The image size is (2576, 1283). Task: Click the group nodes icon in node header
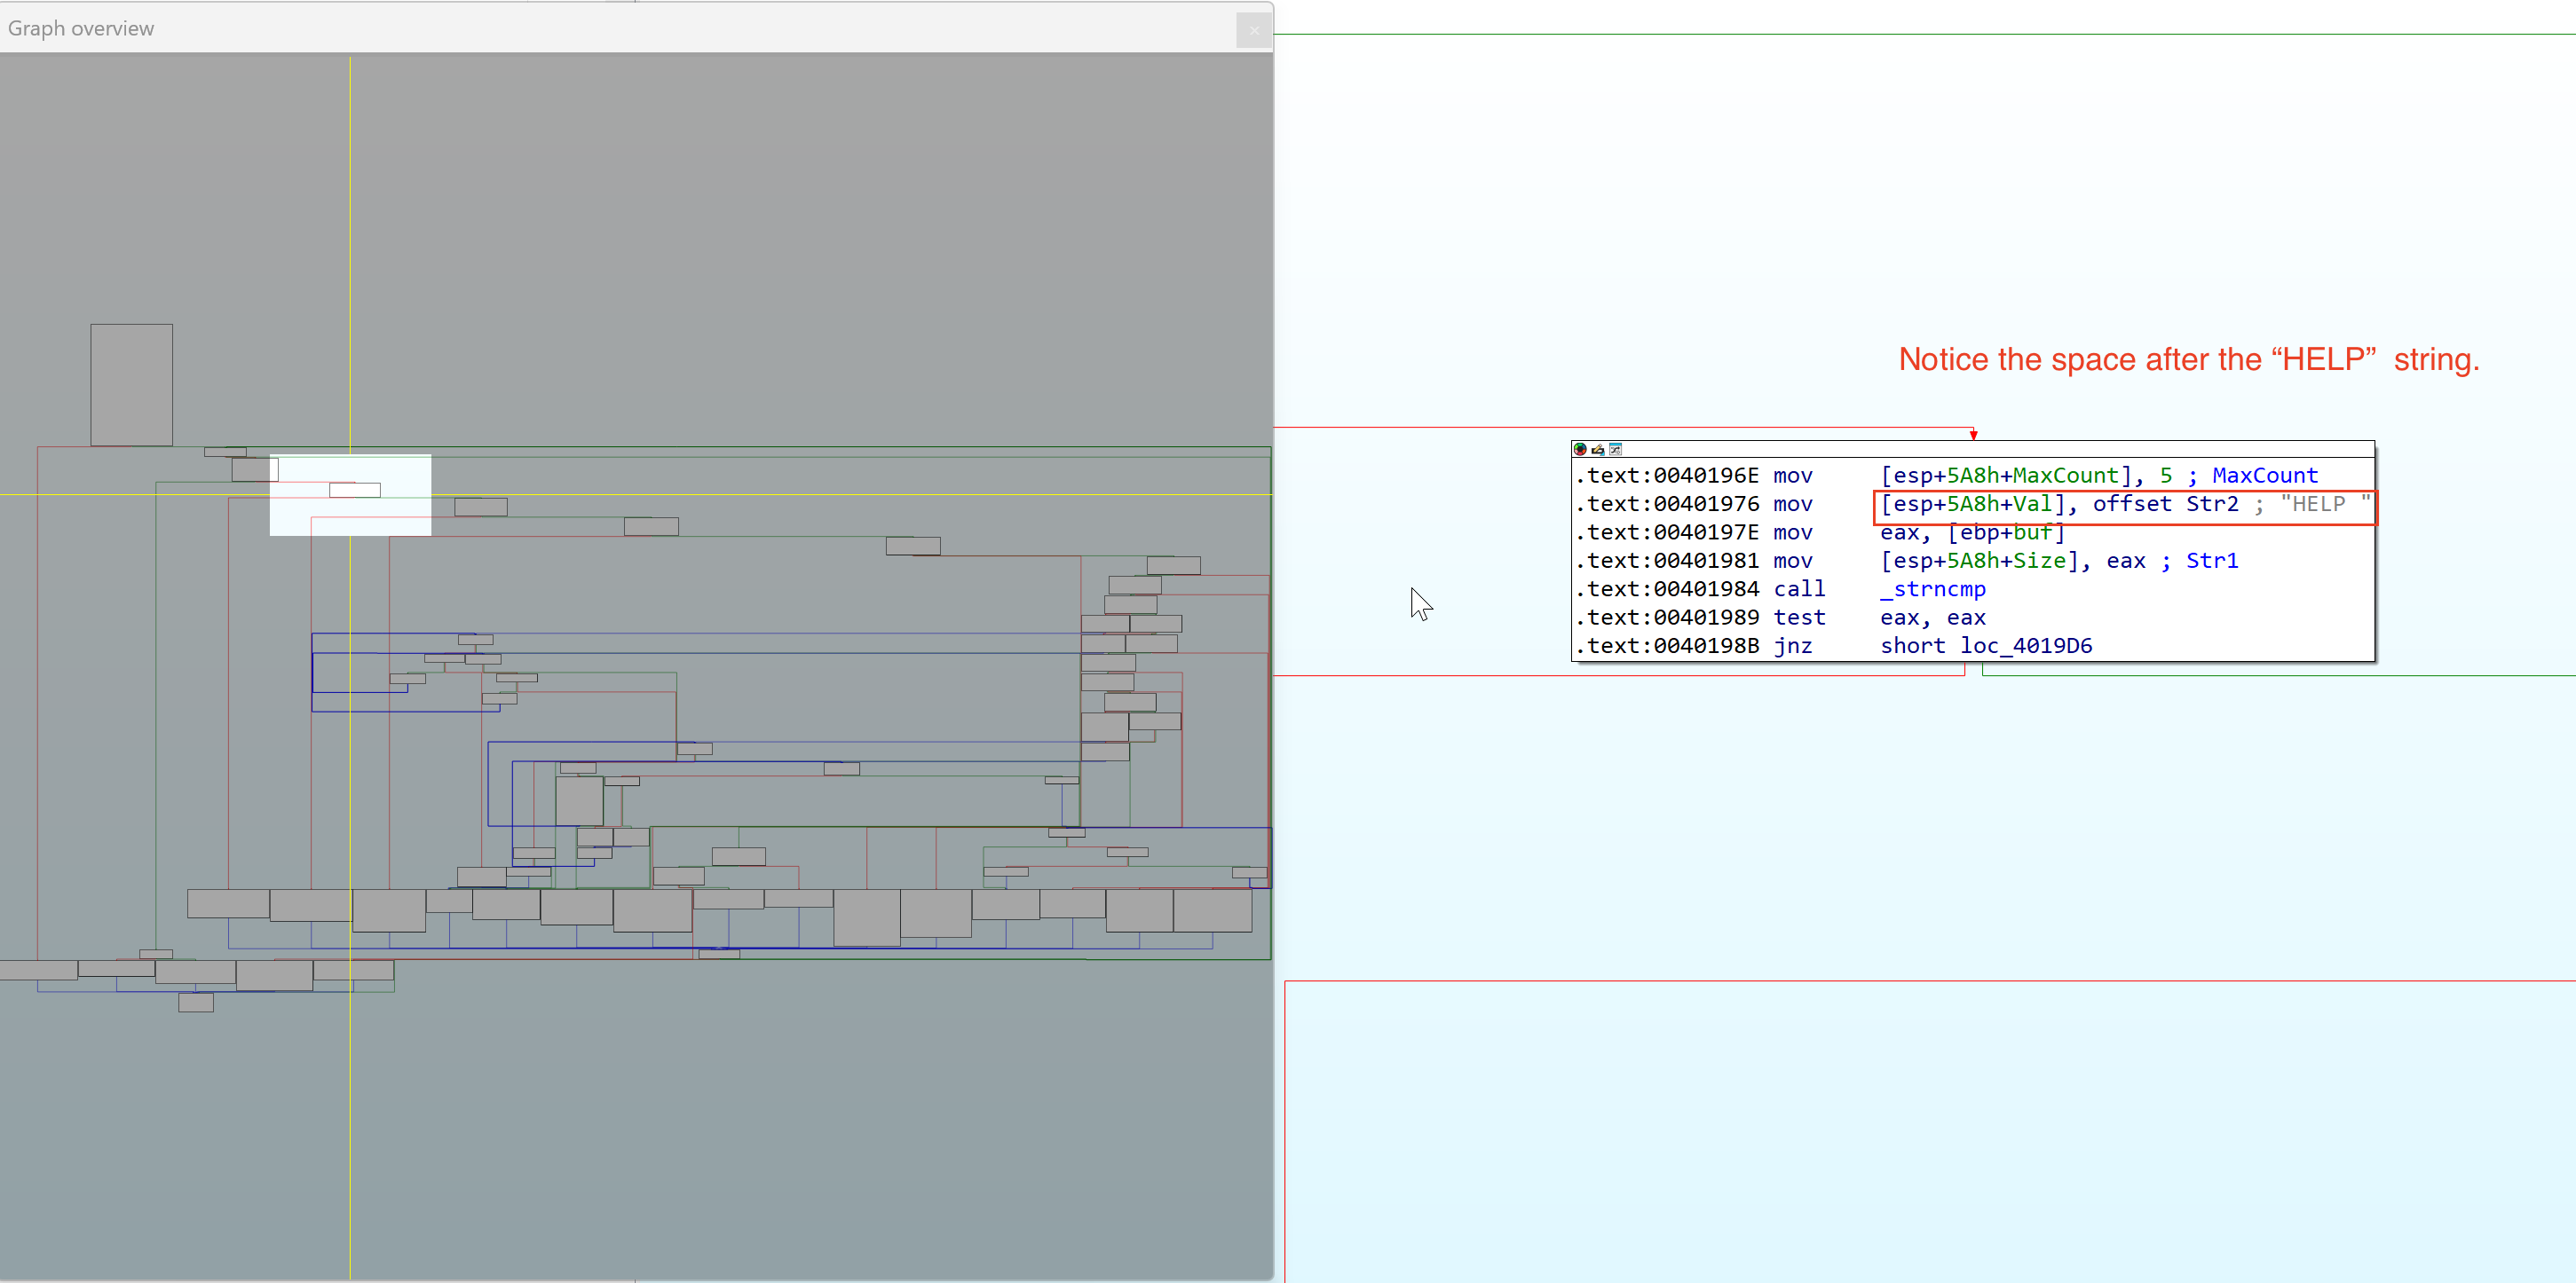tap(1615, 450)
